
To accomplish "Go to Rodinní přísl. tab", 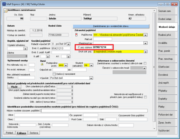I will [x=167, y=35].
